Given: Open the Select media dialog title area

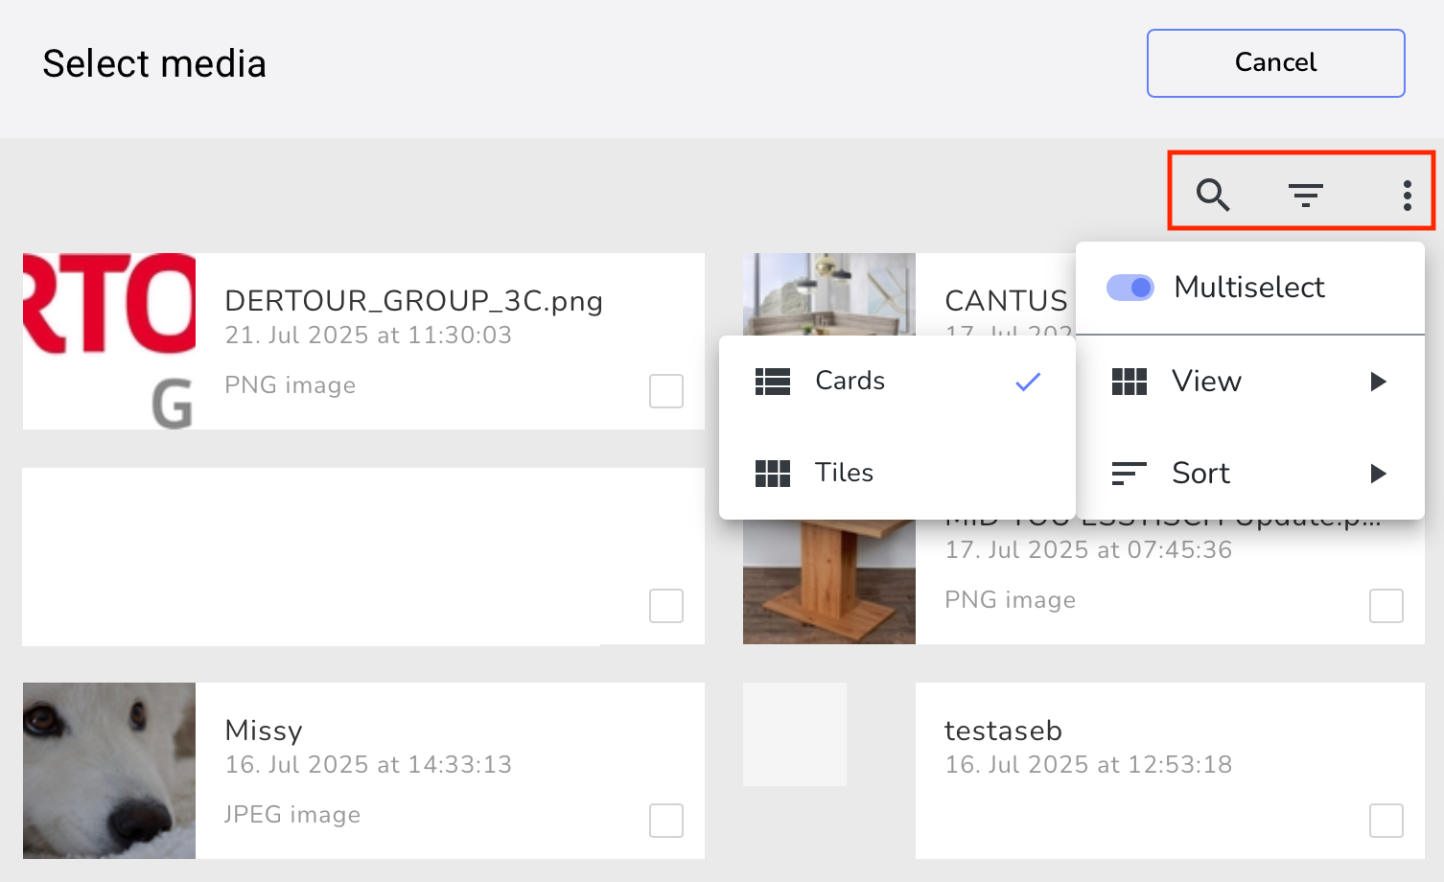Looking at the screenshot, I should (154, 63).
